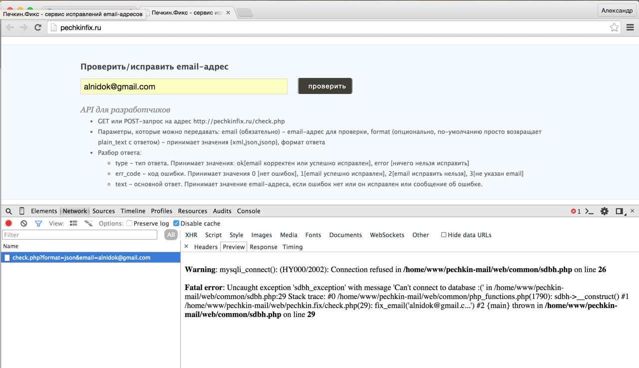Filter requests by Style
The image size is (639, 368).
237,235
